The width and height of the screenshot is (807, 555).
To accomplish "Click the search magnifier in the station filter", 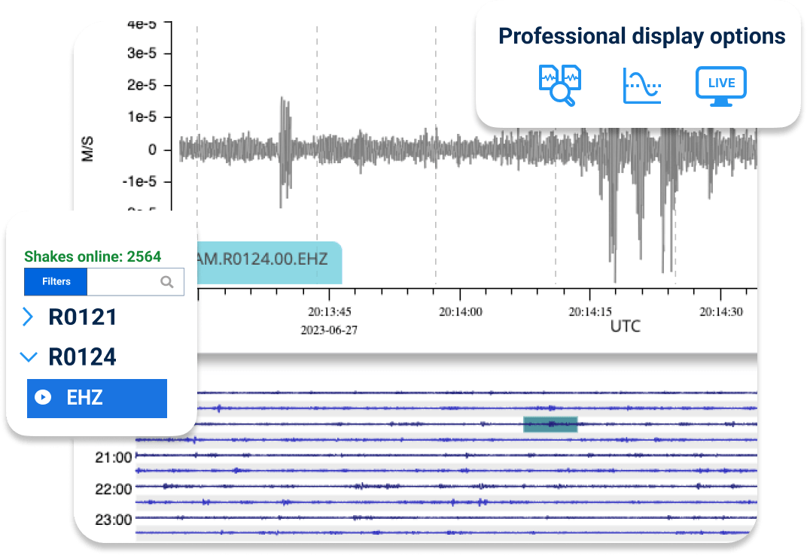I will (166, 281).
